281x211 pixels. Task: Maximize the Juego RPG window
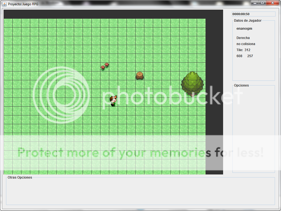262,3
